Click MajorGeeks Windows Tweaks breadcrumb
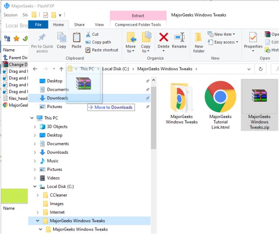 click(x=165, y=69)
